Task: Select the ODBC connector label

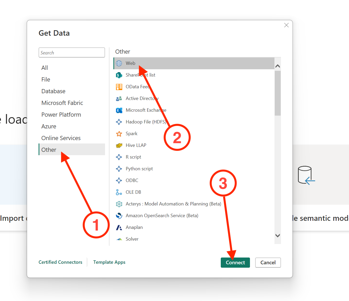Action: point(132,180)
